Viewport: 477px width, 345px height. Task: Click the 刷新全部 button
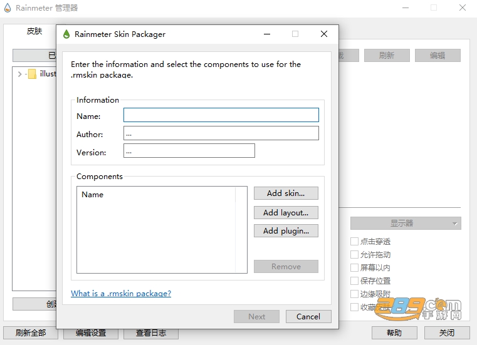pos(31,333)
